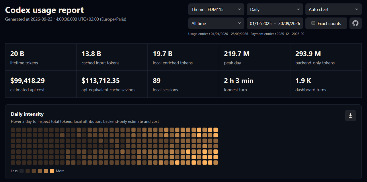The image size is (367, 182).
Task: Click the 1.9 K dashboard turns value
Action: point(303,81)
